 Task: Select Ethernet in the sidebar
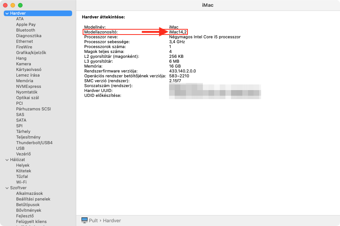[24, 41]
